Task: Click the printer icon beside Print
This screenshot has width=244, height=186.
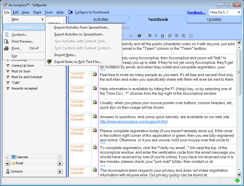Action: [6, 48]
